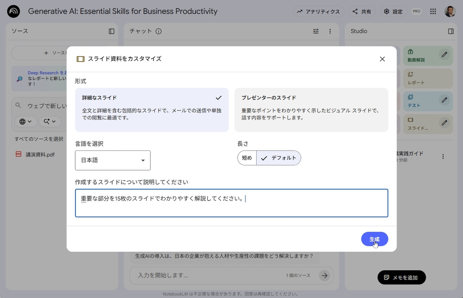Click the 生成 button
The image size is (463, 298).
pos(374,239)
